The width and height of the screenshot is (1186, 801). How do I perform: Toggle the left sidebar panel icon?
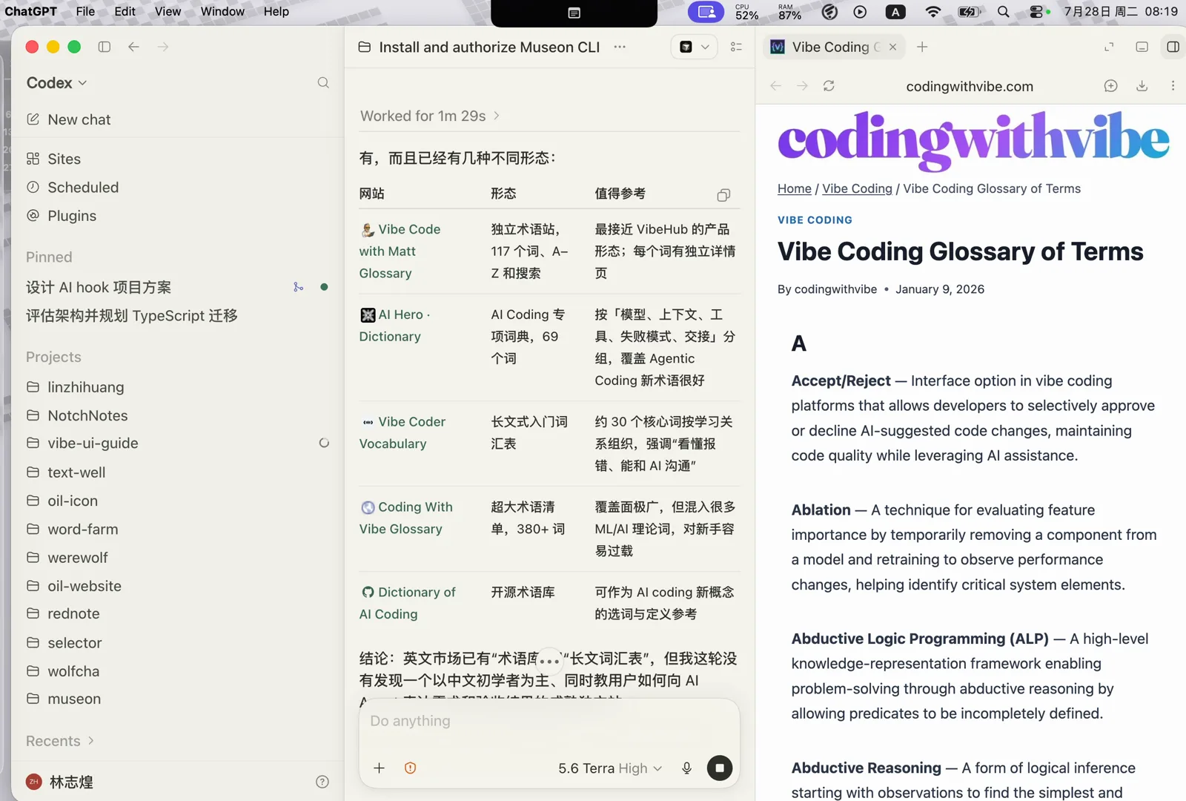105,47
